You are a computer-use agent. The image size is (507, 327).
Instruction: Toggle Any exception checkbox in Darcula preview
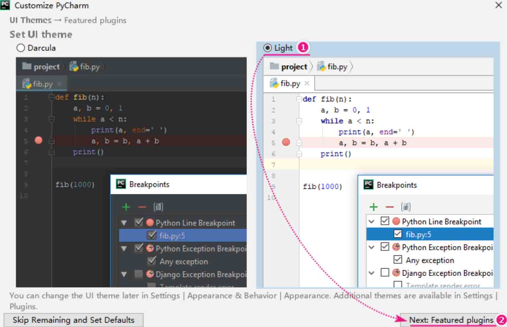click(x=152, y=261)
